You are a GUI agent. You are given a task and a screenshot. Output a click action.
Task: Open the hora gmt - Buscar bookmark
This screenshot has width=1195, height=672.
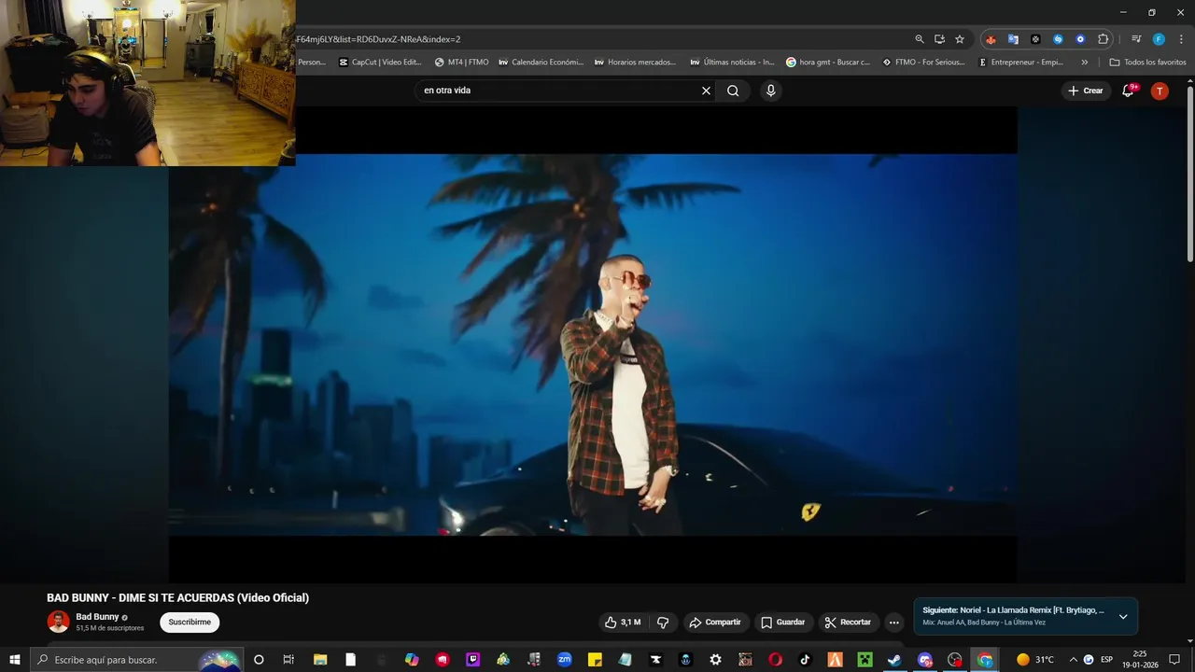point(828,63)
